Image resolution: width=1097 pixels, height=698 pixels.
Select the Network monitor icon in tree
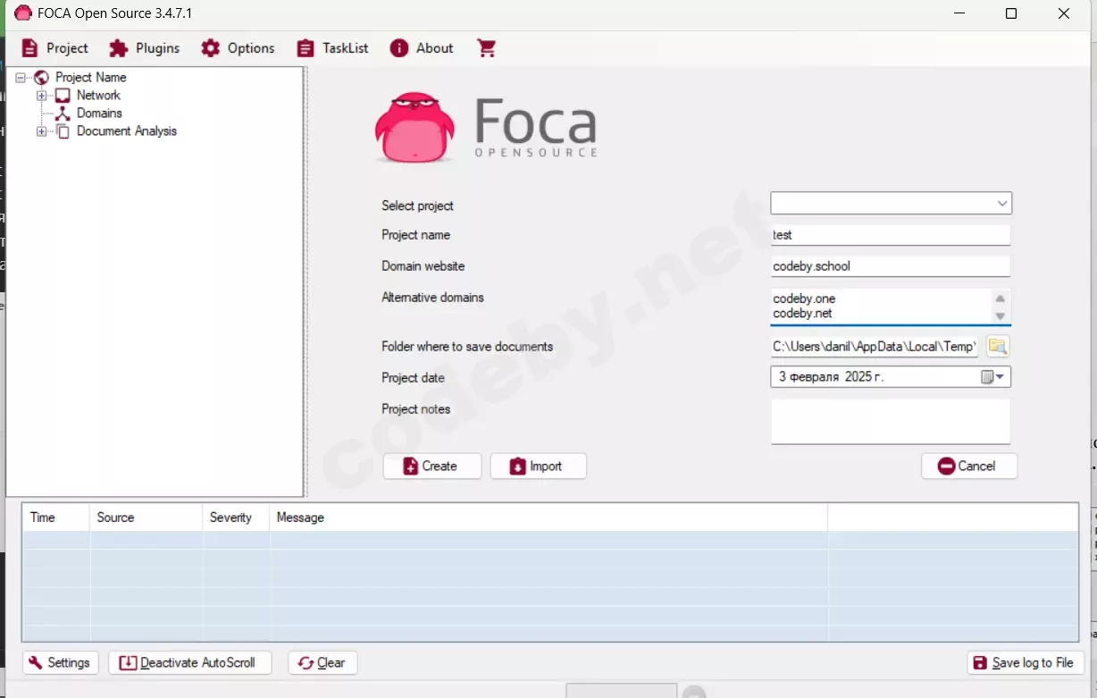[x=63, y=96]
